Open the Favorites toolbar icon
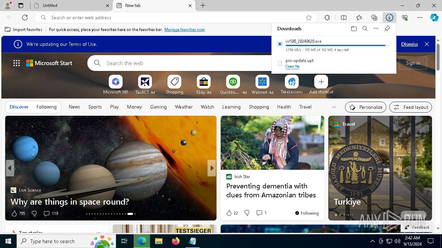 [x=359, y=18]
